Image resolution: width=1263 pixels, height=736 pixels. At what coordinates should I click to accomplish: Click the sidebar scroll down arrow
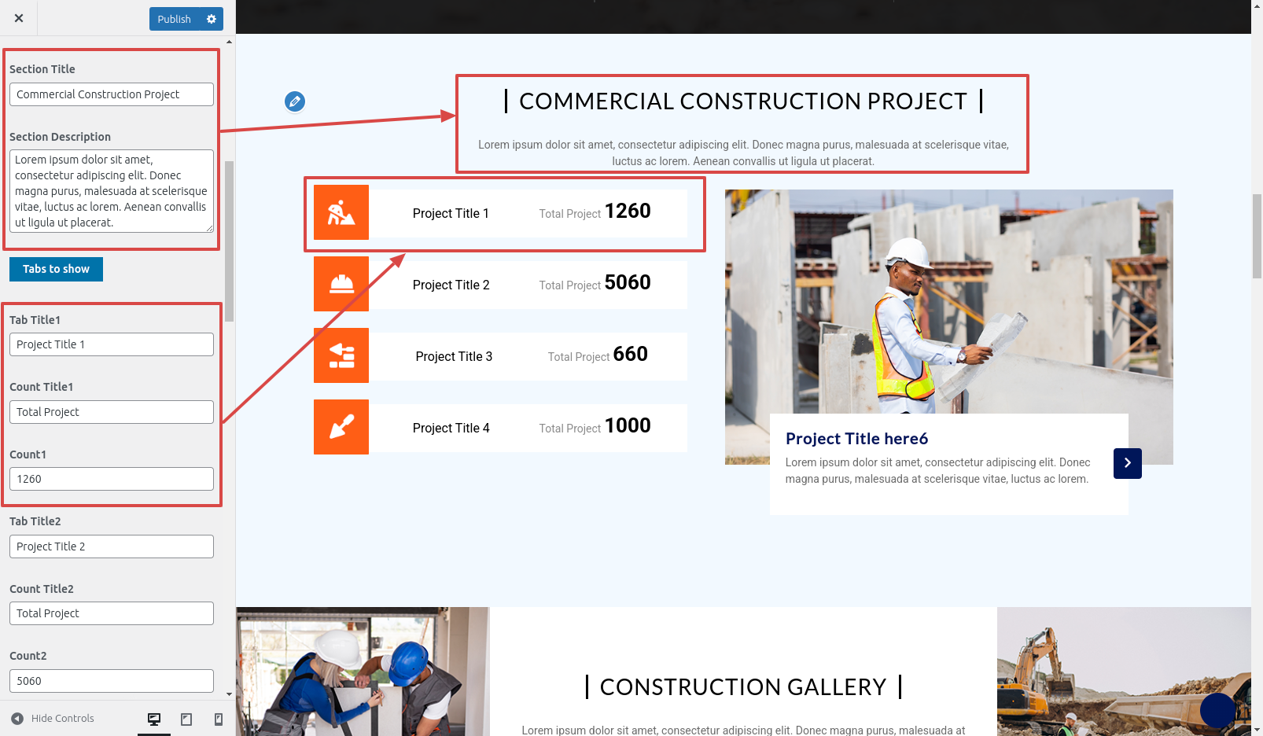(229, 694)
